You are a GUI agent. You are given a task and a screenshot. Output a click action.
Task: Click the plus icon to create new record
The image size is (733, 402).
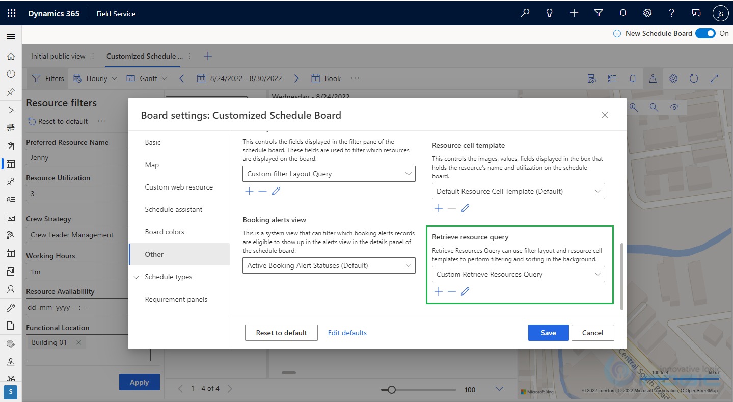tap(574, 13)
